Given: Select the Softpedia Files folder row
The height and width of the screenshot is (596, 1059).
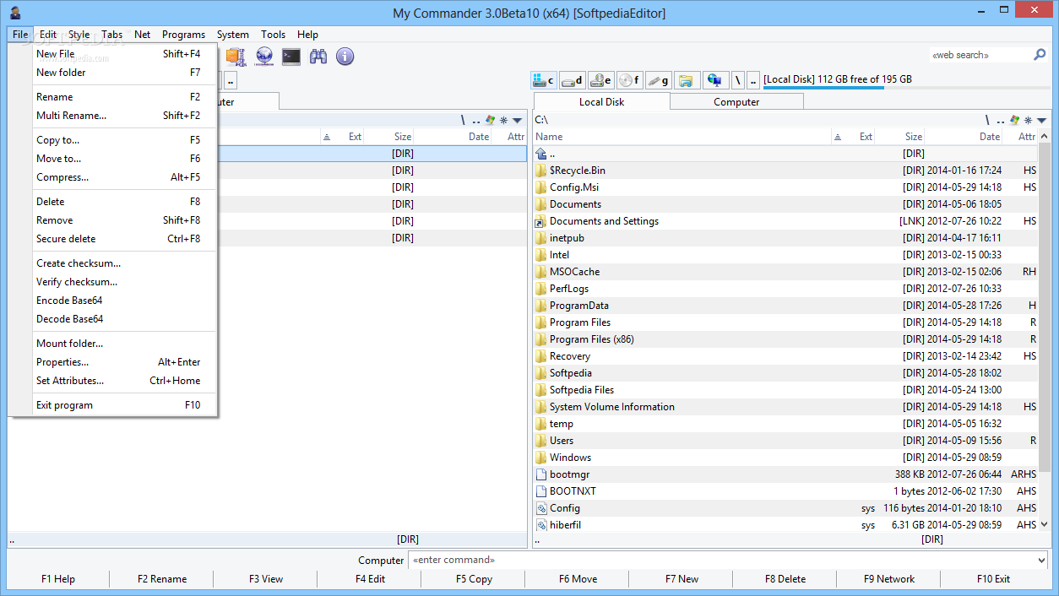Looking at the screenshot, I should click(x=786, y=390).
